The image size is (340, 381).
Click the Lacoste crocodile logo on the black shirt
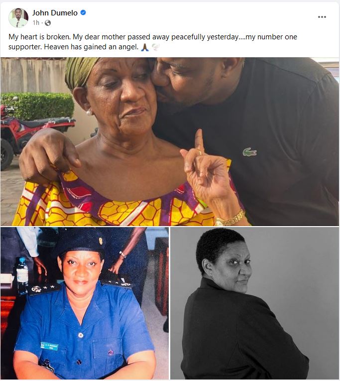point(250,152)
